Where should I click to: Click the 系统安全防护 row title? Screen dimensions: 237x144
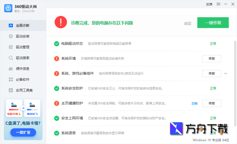pos(72,88)
